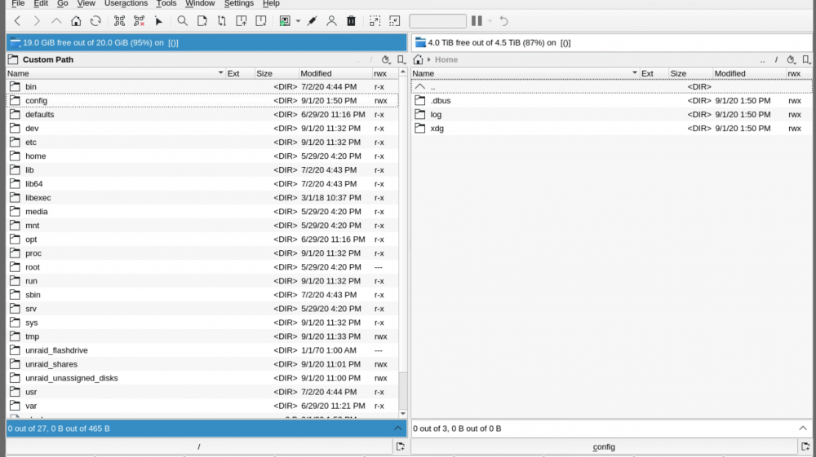
Task: Select the unraid_shares folder
Action: 202,364
